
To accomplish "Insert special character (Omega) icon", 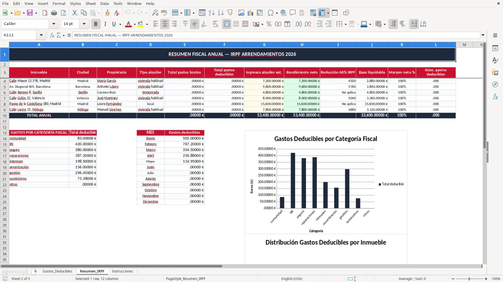I will click(x=270, y=13).
